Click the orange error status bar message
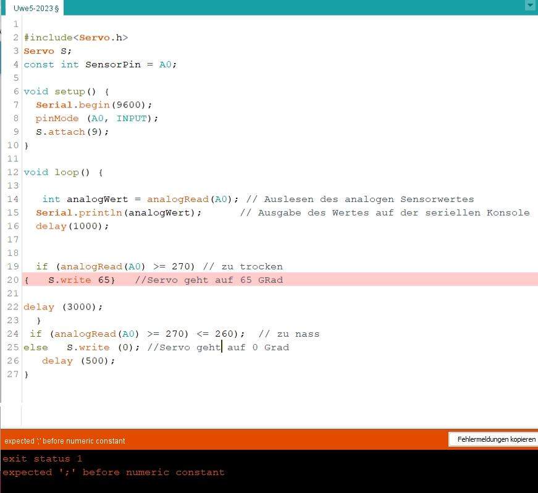Viewport: 538px width, 493px height. [65, 441]
